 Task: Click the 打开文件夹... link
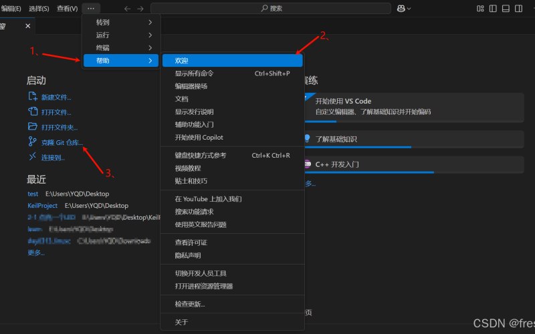(60, 128)
